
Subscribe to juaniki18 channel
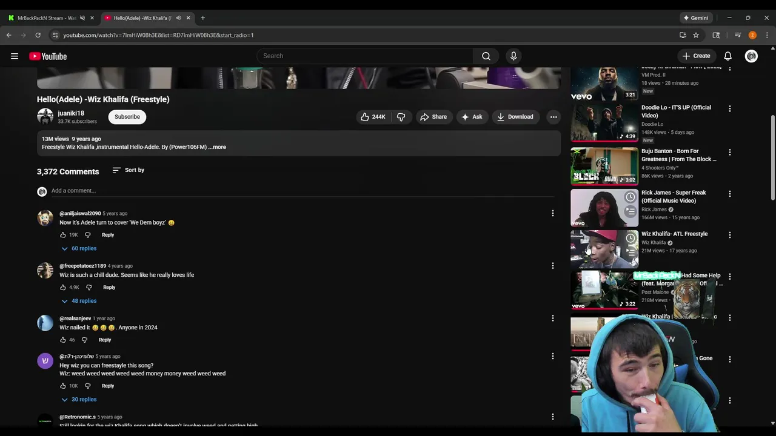(x=127, y=117)
